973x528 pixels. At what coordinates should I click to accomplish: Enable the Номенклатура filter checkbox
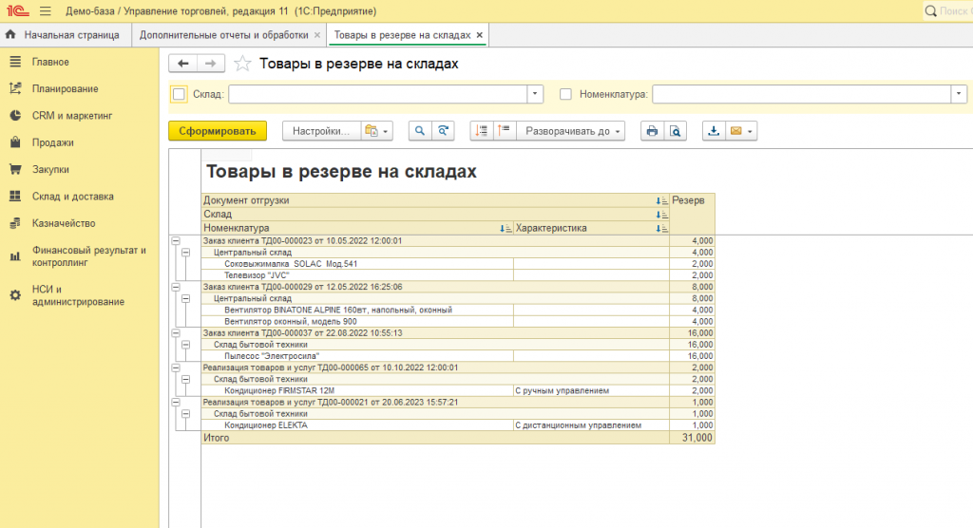pos(565,94)
